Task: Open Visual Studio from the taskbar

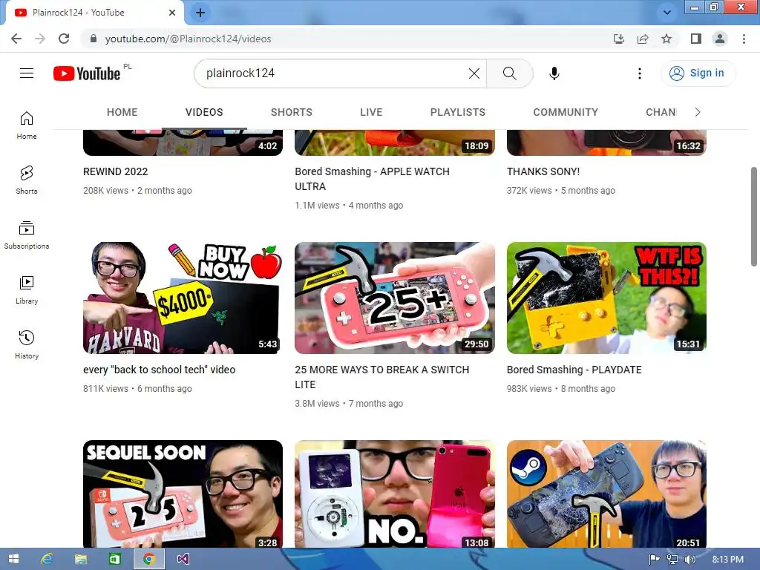Action: pos(183,559)
